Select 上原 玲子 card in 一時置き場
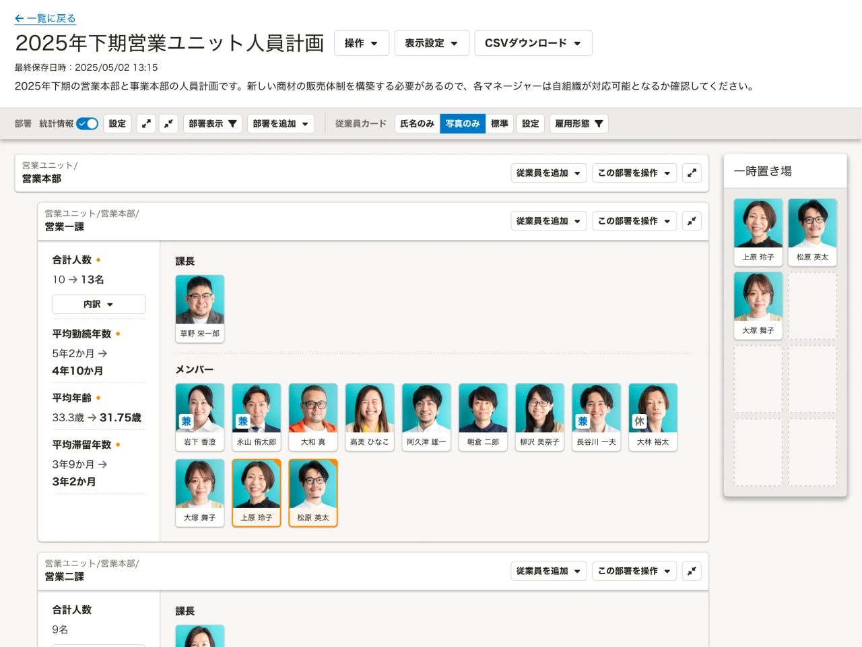The width and height of the screenshot is (862, 647). tap(758, 232)
